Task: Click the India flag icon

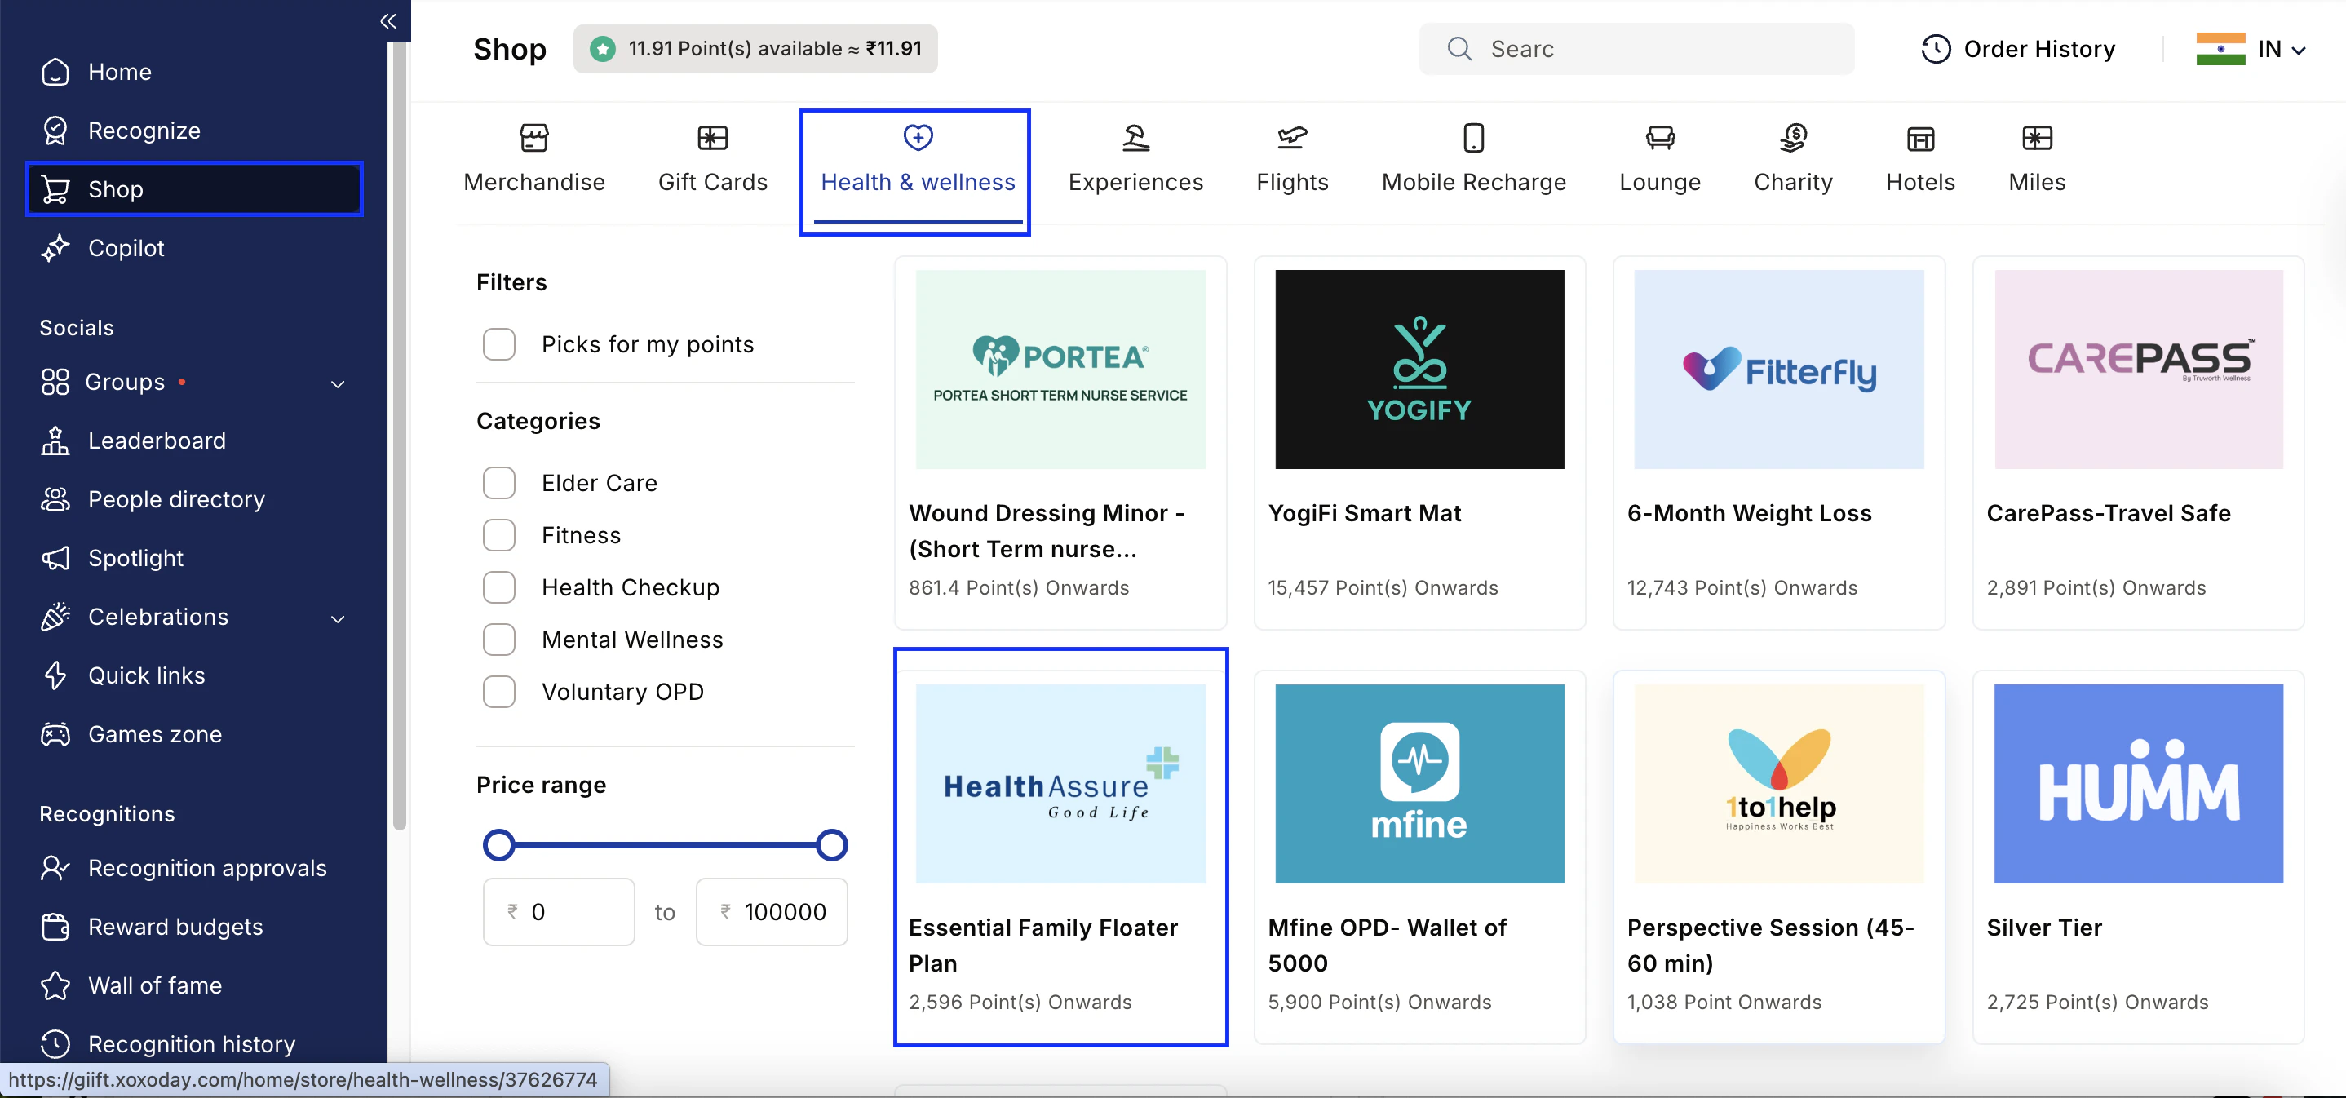Action: click(2220, 49)
